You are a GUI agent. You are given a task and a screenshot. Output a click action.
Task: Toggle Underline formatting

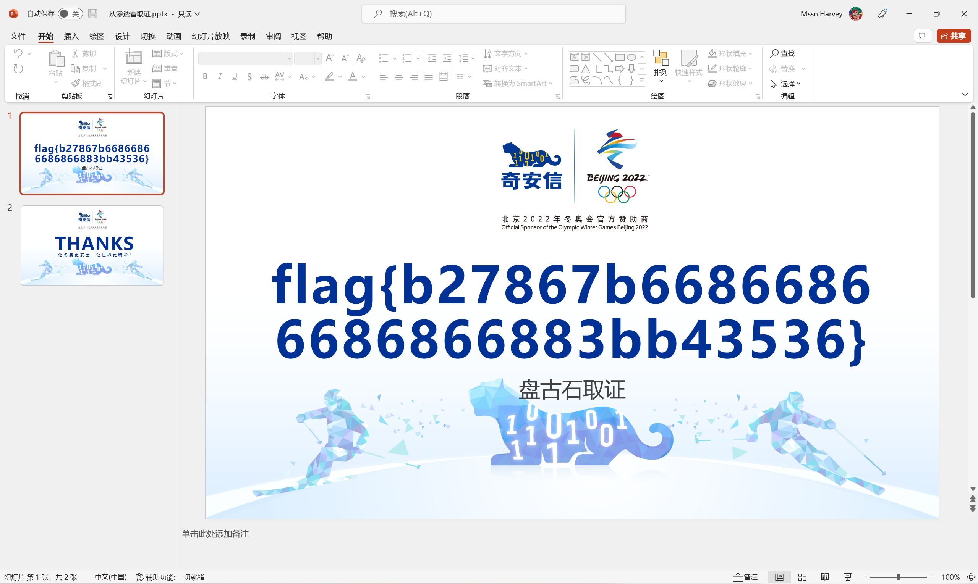[235, 77]
